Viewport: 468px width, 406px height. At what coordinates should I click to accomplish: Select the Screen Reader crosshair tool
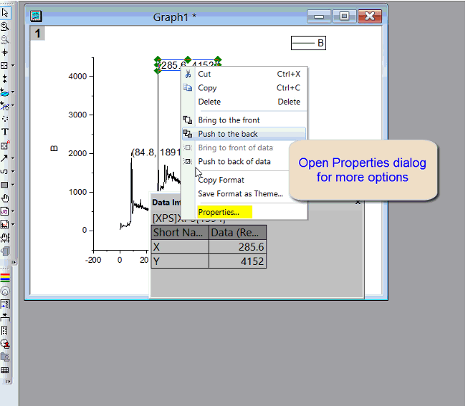click(5, 52)
